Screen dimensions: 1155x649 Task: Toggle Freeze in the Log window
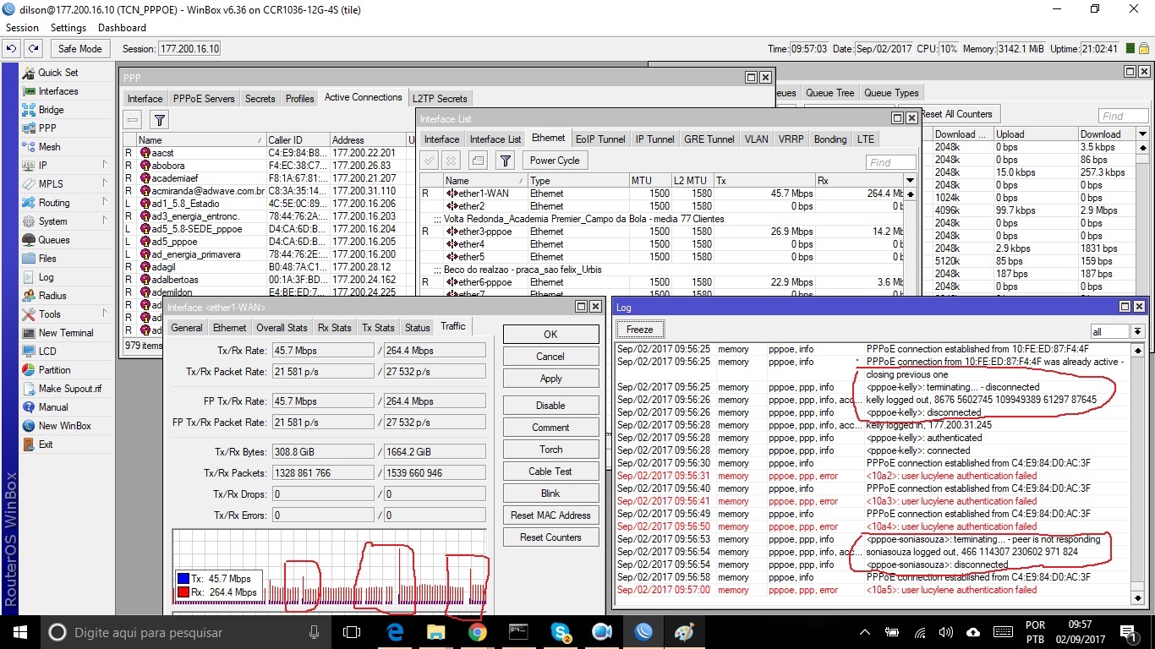coord(639,330)
